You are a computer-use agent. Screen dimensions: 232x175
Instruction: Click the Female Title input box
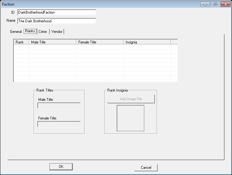point(59,124)
